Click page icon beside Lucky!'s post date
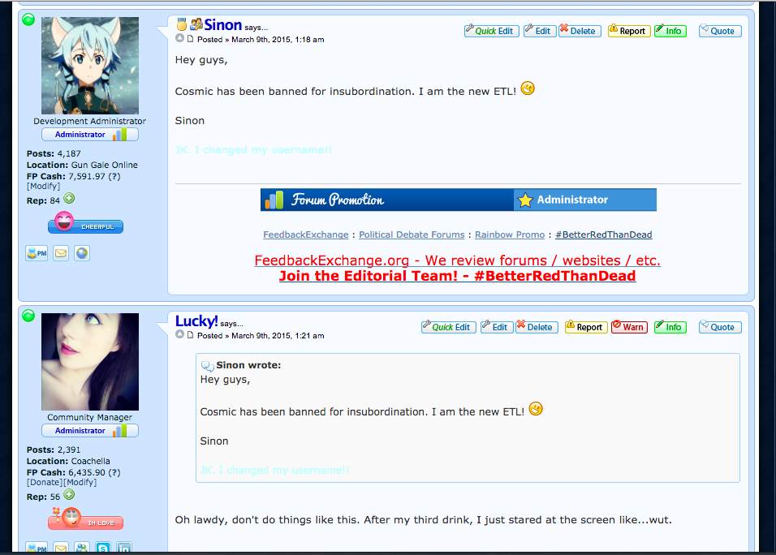 point(190,335)
